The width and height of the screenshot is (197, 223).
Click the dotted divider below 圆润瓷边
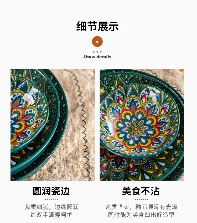[x=51, y=200]
